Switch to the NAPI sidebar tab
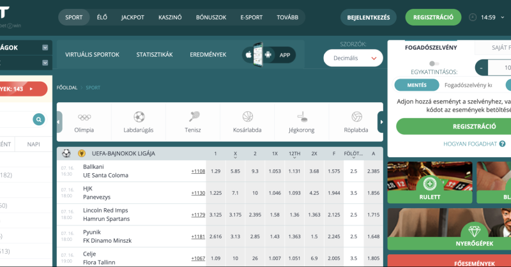This screenshot has height=267, width=511. (x=34, y=144)
